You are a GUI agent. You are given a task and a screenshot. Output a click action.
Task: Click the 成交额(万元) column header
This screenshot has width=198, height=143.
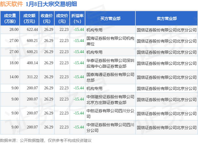(29, 18)
